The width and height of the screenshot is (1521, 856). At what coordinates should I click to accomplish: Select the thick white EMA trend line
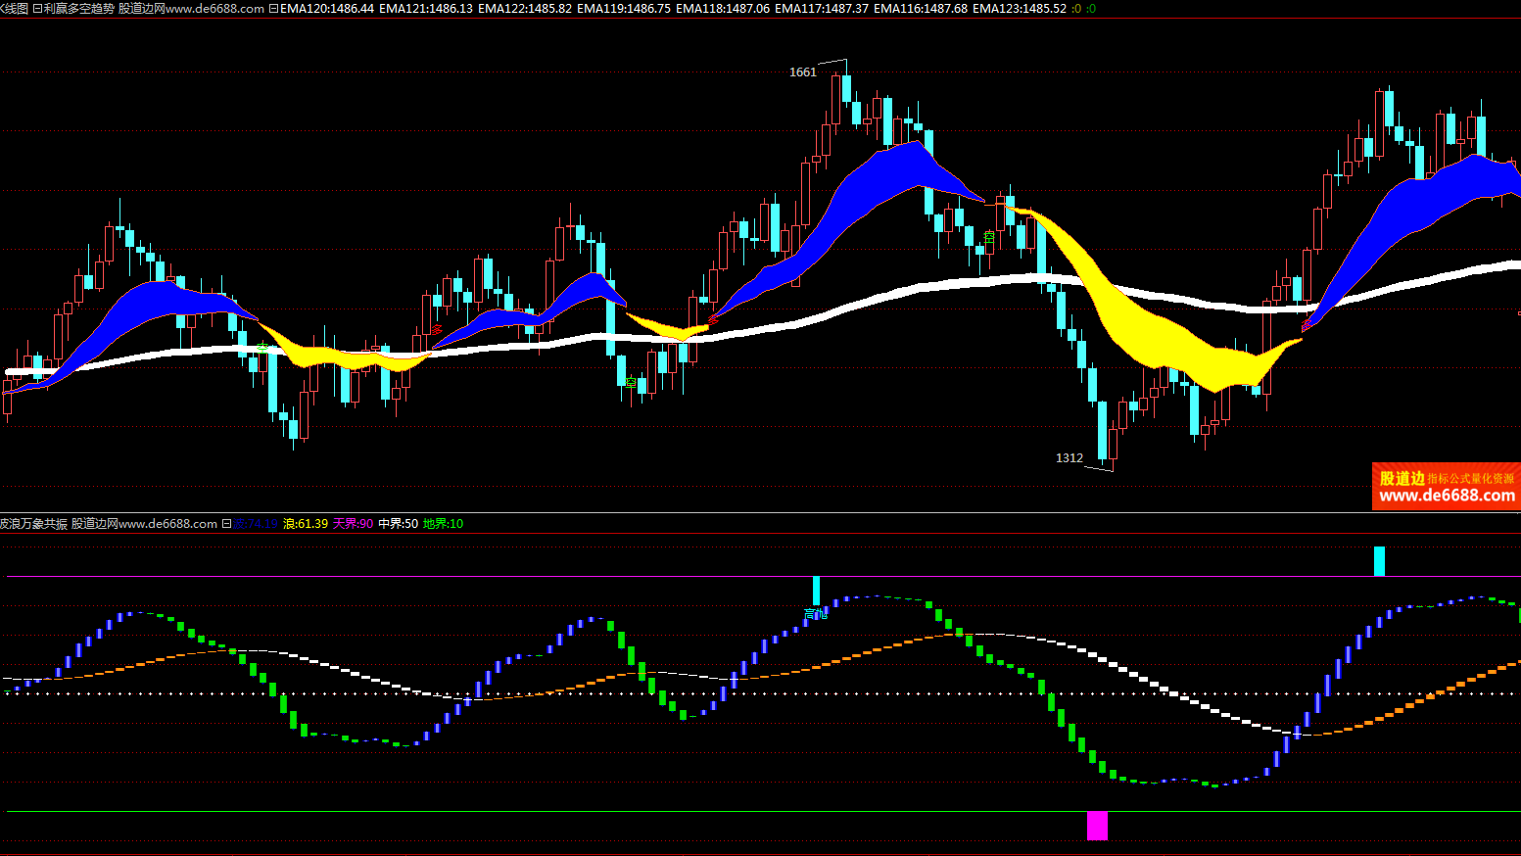tap(881, 295)
